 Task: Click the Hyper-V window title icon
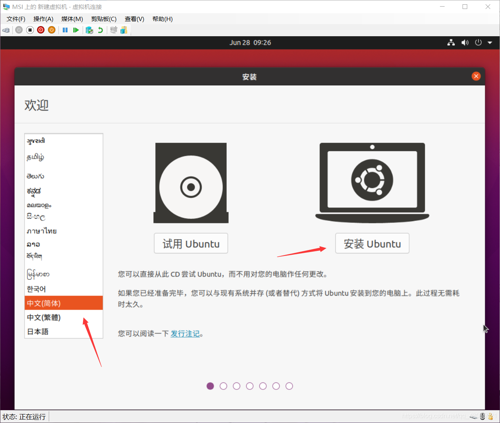pyautogui.click(x=6, y=7)
